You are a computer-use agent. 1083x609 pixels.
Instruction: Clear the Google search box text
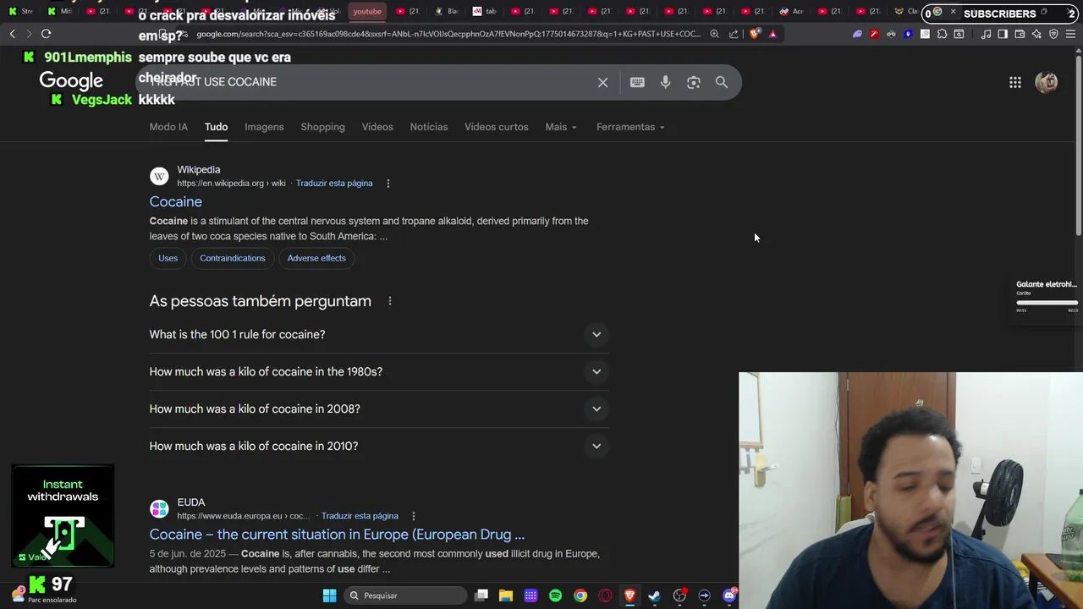click(602, 82)
